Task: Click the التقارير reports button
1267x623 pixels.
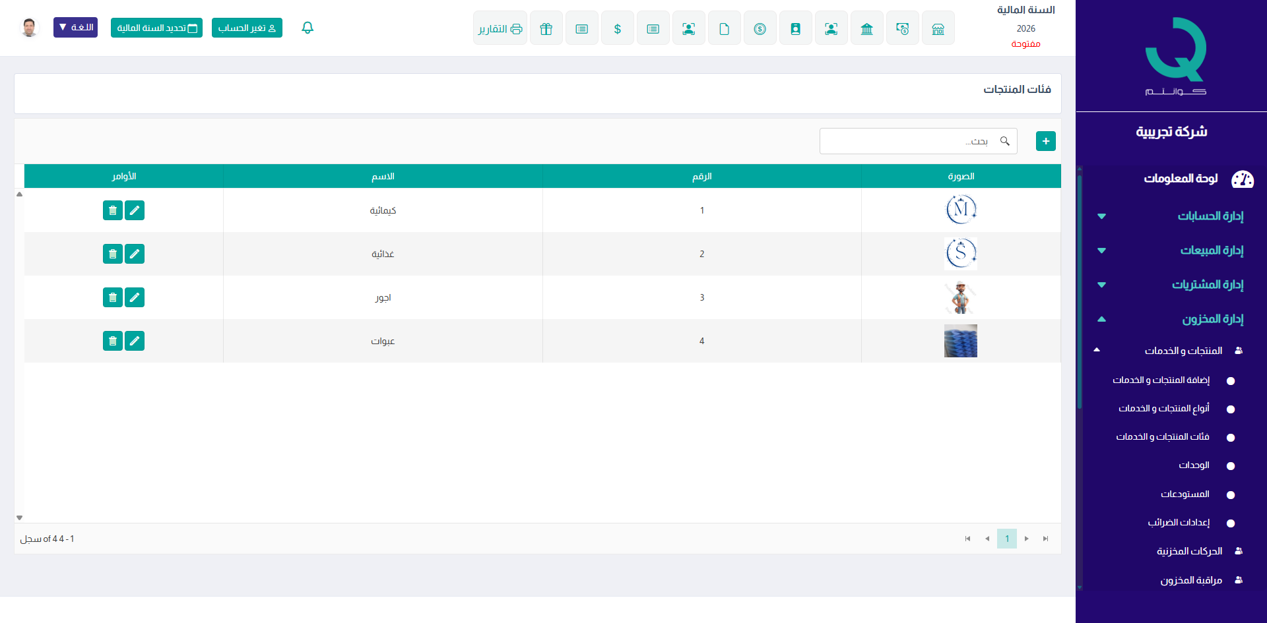Action: coord(500,28)
